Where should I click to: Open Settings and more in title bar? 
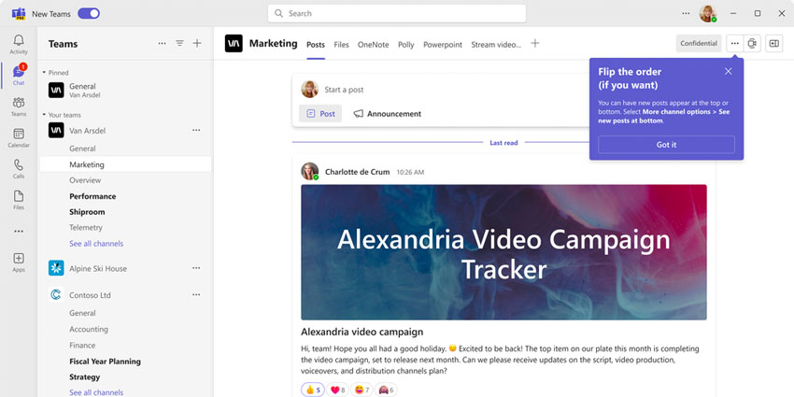tap(686, 14)
